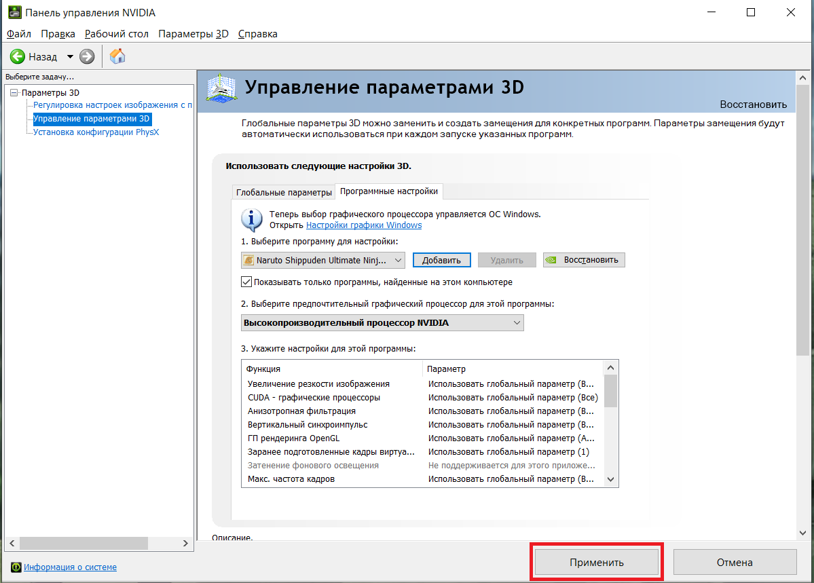This screenshot has height=583, width=814.
Task: Click the Функция column header
Action: [332, 369]
